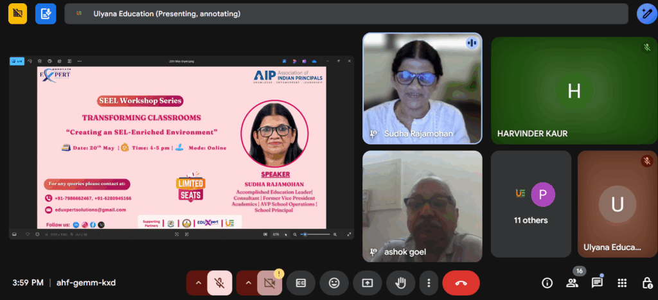
Task: Open the meeting details info icon
Action: click(547, 283)
